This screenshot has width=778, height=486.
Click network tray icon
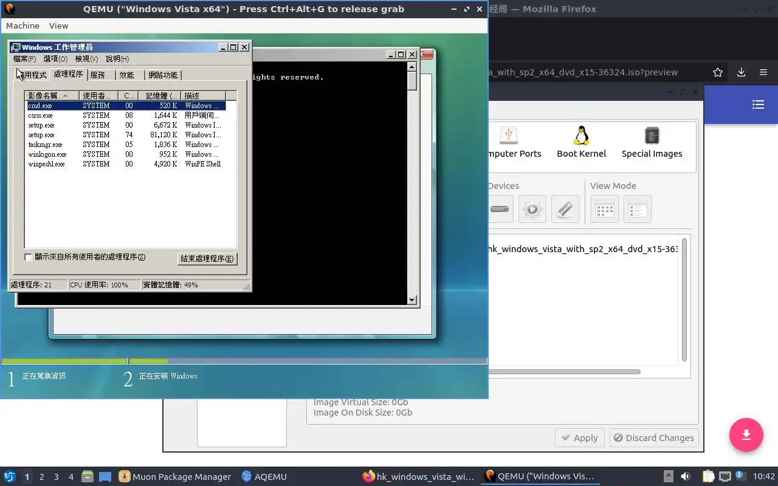pos(725,477)
